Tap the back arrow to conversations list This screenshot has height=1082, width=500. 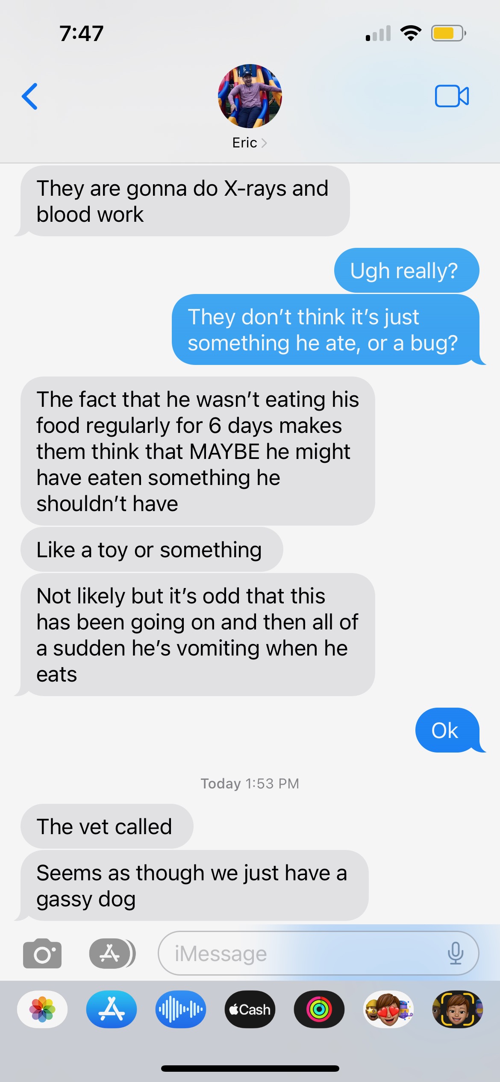click(29, 96)
